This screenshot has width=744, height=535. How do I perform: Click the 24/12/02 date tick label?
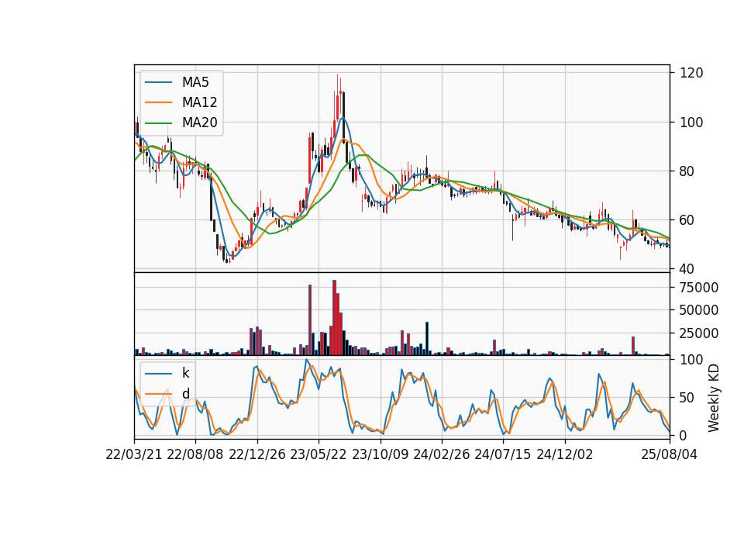click(x=565, y=454)
